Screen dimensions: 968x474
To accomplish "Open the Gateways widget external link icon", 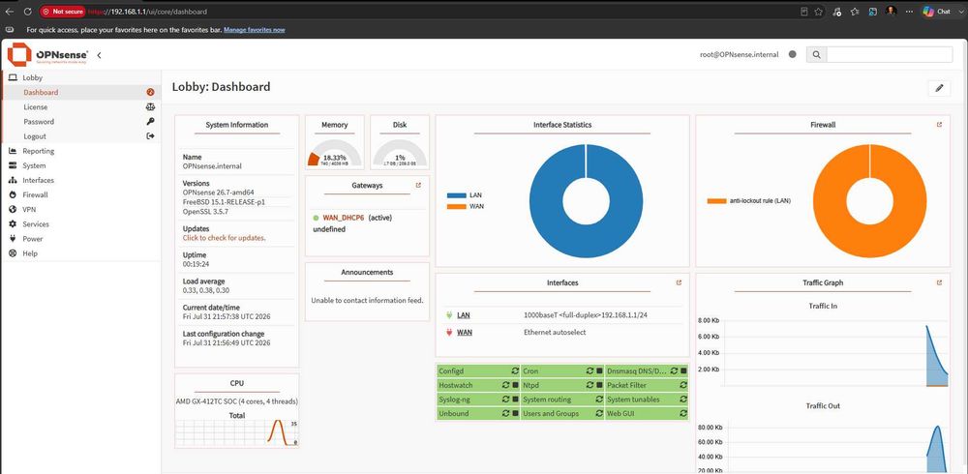I will click(x=418, y=185).
